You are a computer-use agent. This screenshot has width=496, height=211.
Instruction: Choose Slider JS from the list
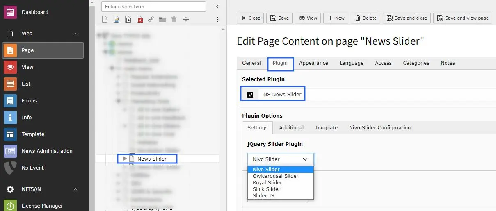281,196
